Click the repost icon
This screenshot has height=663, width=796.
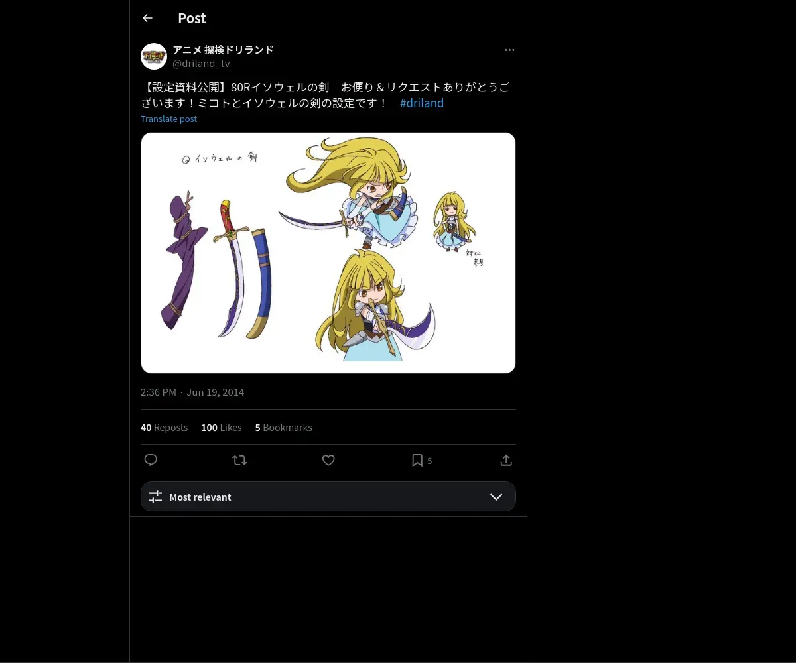[x=239, y=460]
